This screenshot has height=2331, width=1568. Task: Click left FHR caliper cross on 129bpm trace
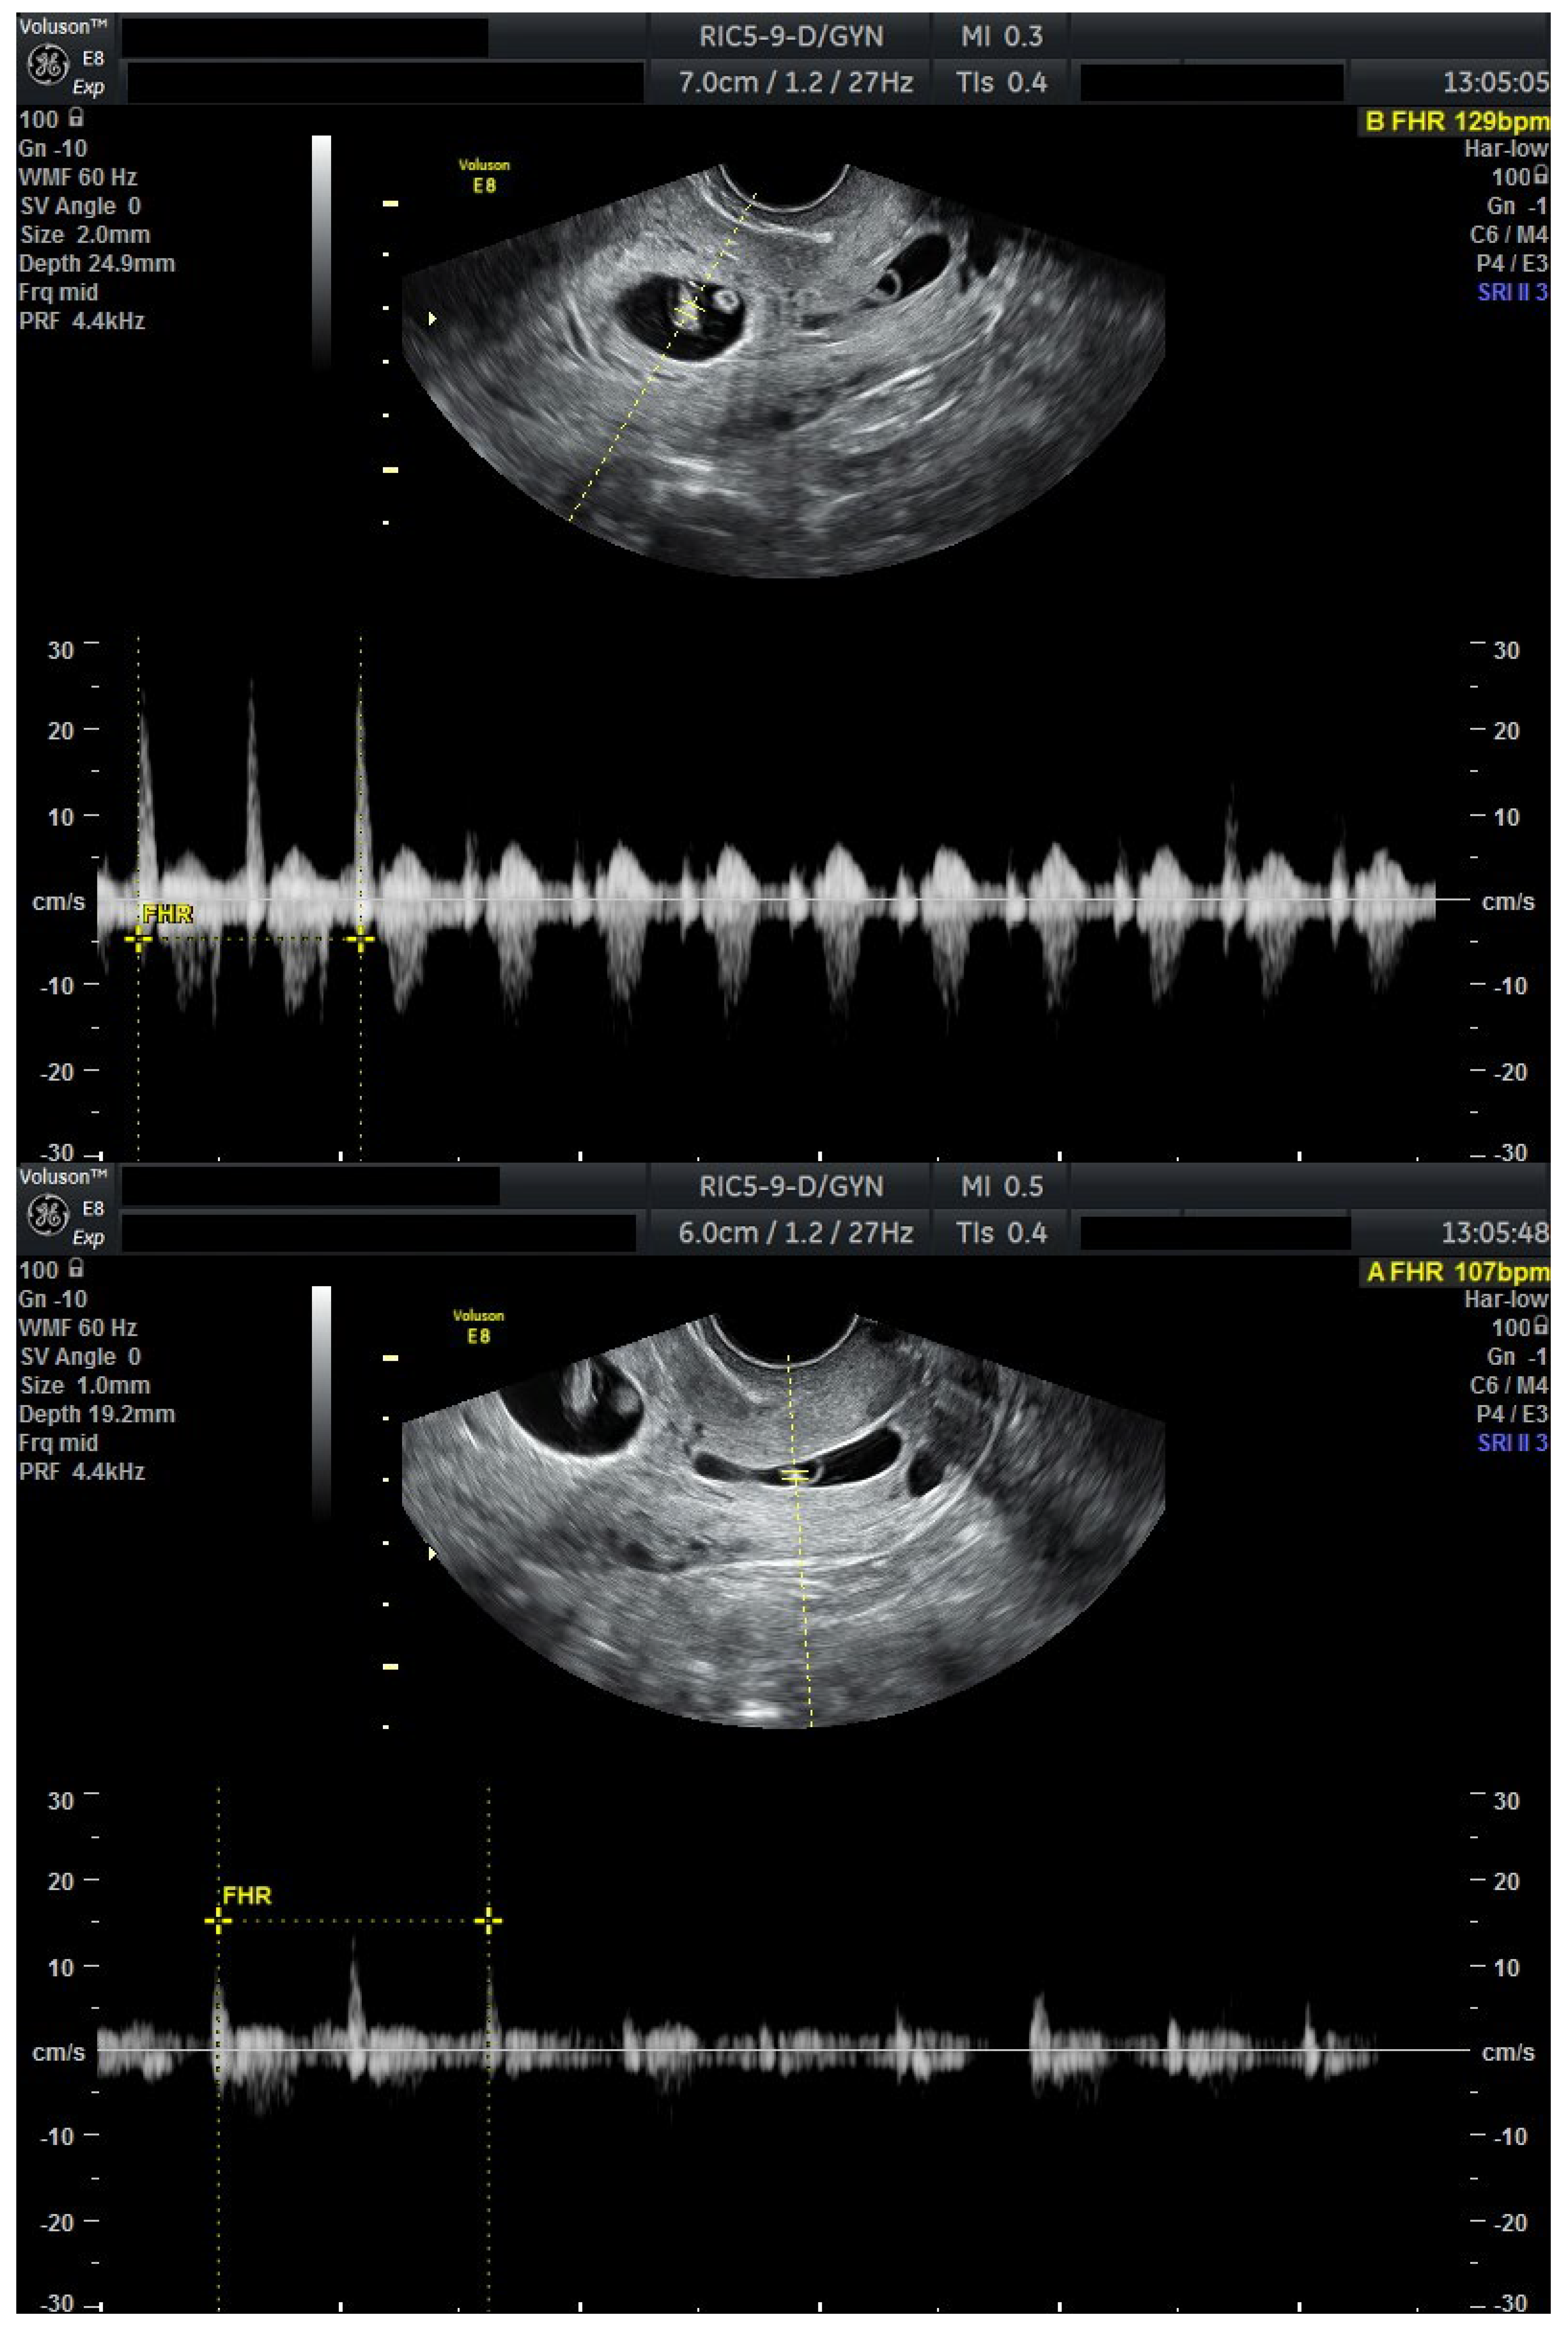click(138, 939)
